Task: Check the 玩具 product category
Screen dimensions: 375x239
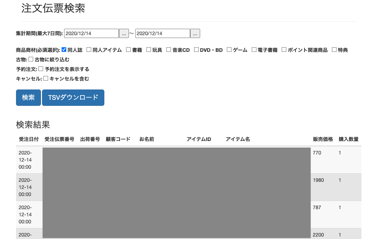Action: (x=149, y=49)
